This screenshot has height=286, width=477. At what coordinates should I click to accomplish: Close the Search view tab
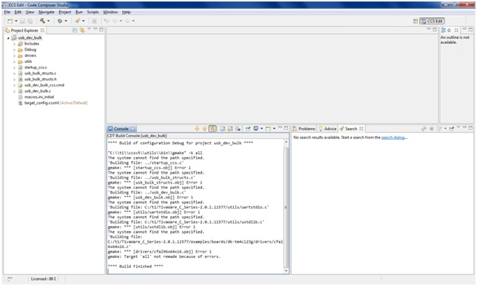click(361, 129)
